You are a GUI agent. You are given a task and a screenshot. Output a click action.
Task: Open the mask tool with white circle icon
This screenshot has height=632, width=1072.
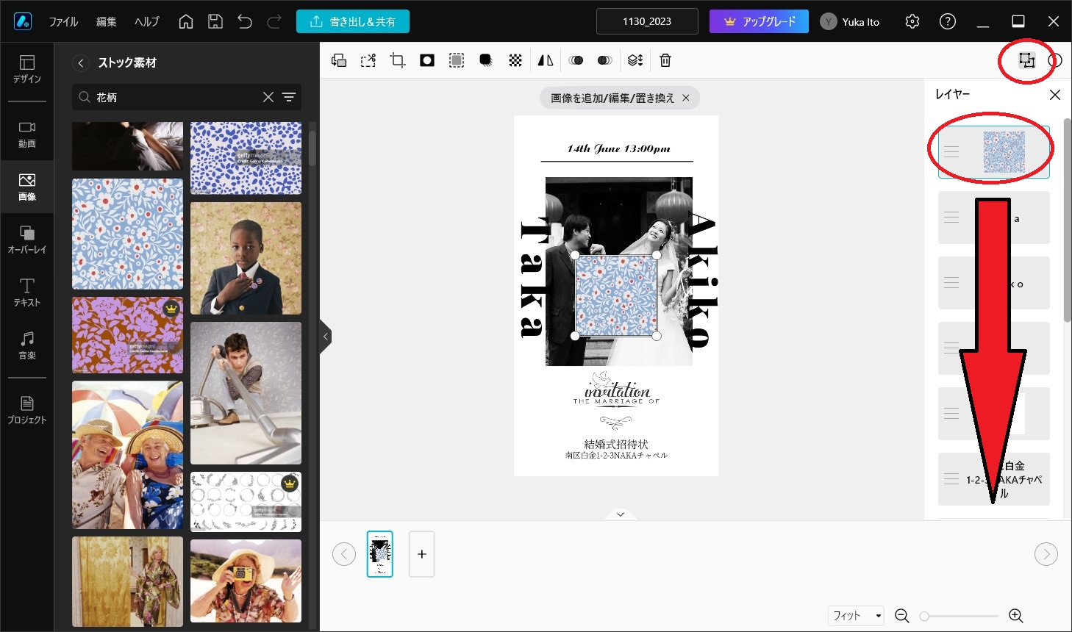point(427,61)
